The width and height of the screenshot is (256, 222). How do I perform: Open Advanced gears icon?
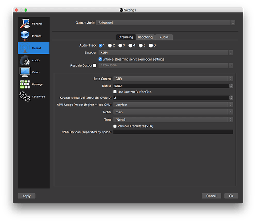[x=25, y=97]
